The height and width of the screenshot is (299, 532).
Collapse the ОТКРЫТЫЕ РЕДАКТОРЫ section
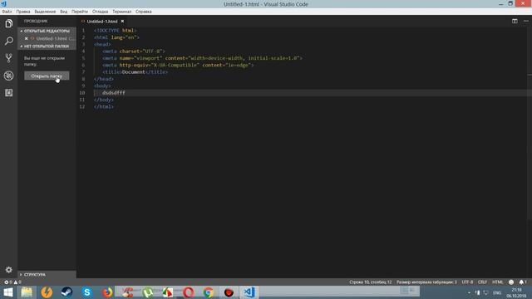[x=47, y=31]
